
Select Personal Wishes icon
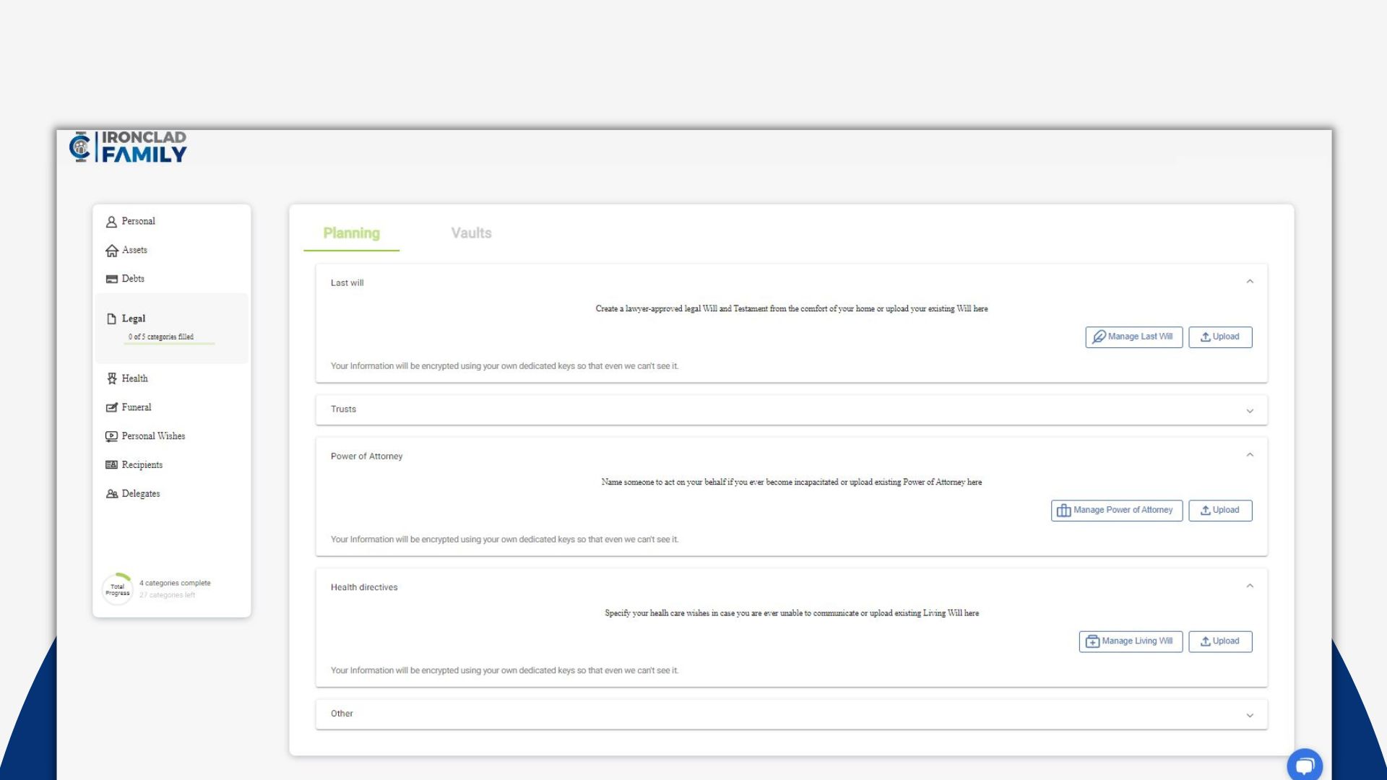pos(111,436)
